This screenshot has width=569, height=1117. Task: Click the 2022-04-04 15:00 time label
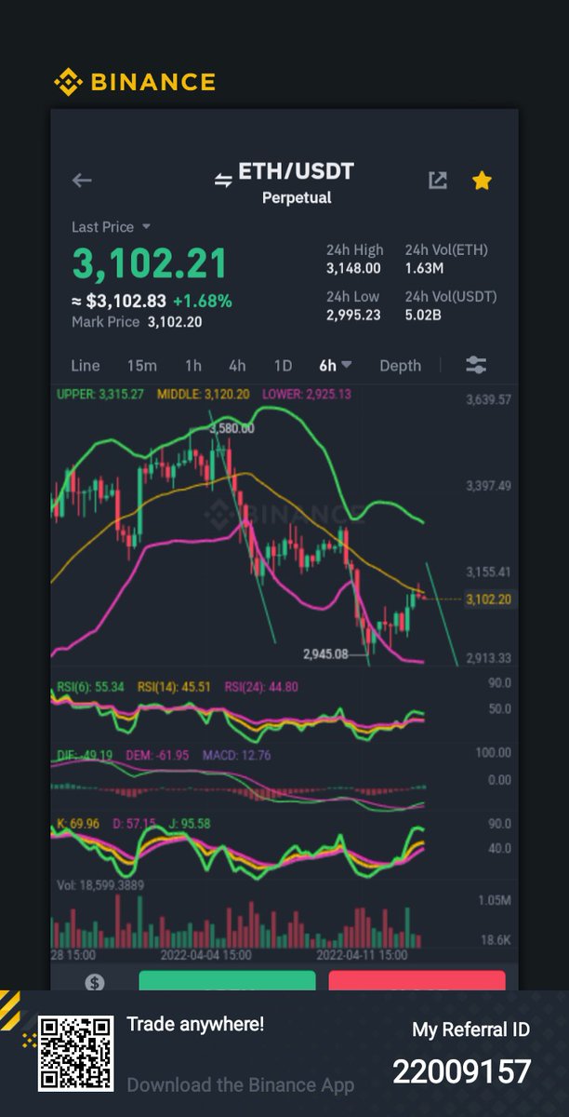[x=205, y=955]
